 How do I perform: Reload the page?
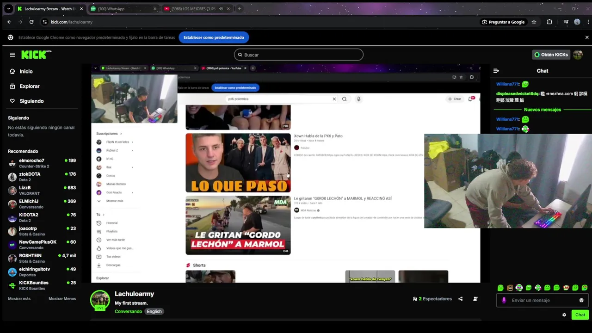31,22
